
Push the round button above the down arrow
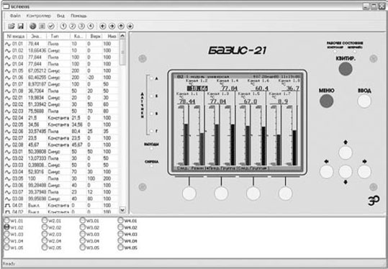[x=346, y=172]
